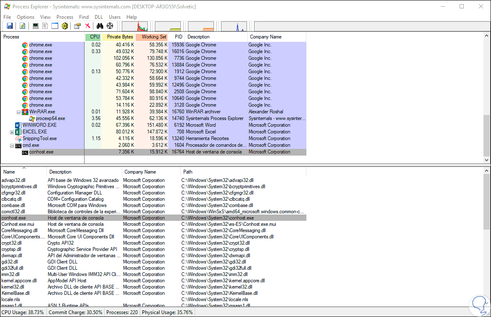Open the Users menu
This screenshot has height=317, width=491.
pos(115,17)
